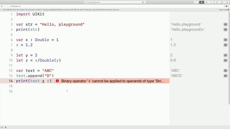The width and height of the screenshot is (230, 129).
Task: Click on the Double type in line 6
Action: pyautogui.click(x=42, y=40)
